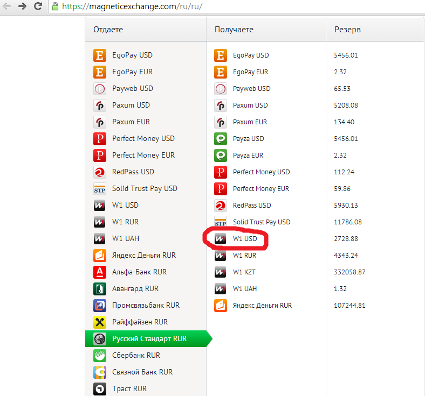Select W1 UAH in Отдаете list
The height and width of the screenshot is (396, 425).
tap(126, 239)
